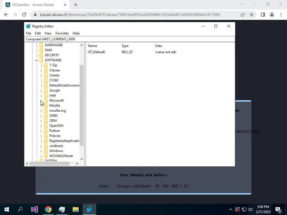The height and width of the screenshot is (215, 287).
Task: Expand the OEM key
Action: point(41,121)
